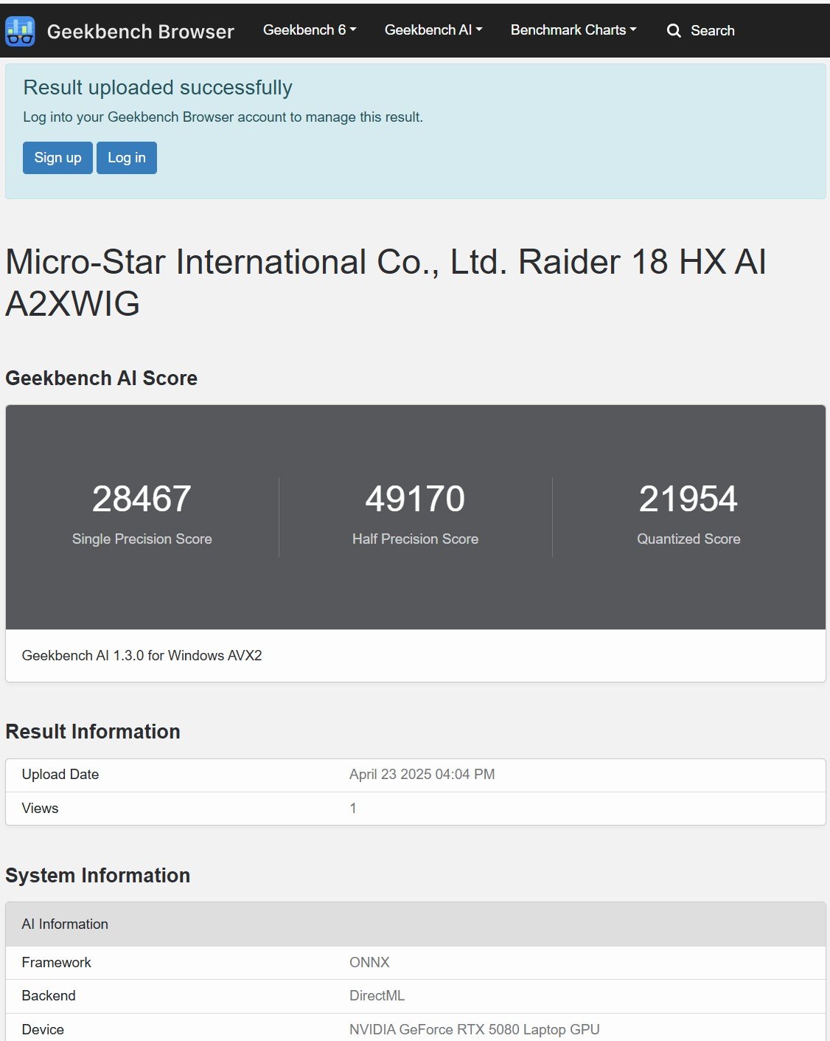830x1041 pixels.
Task: Select the NVIDIA GeForce RTX 5080 Laptop GPU value
Action: click(x=475, y=1030)
